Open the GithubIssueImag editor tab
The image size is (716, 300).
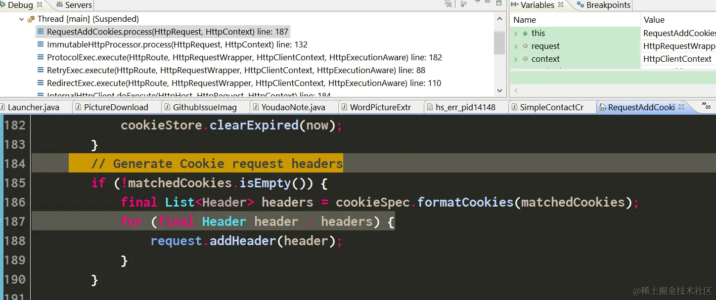point(205,107)
